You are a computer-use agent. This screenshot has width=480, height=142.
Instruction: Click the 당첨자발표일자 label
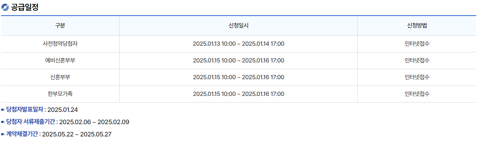point(25,109)
